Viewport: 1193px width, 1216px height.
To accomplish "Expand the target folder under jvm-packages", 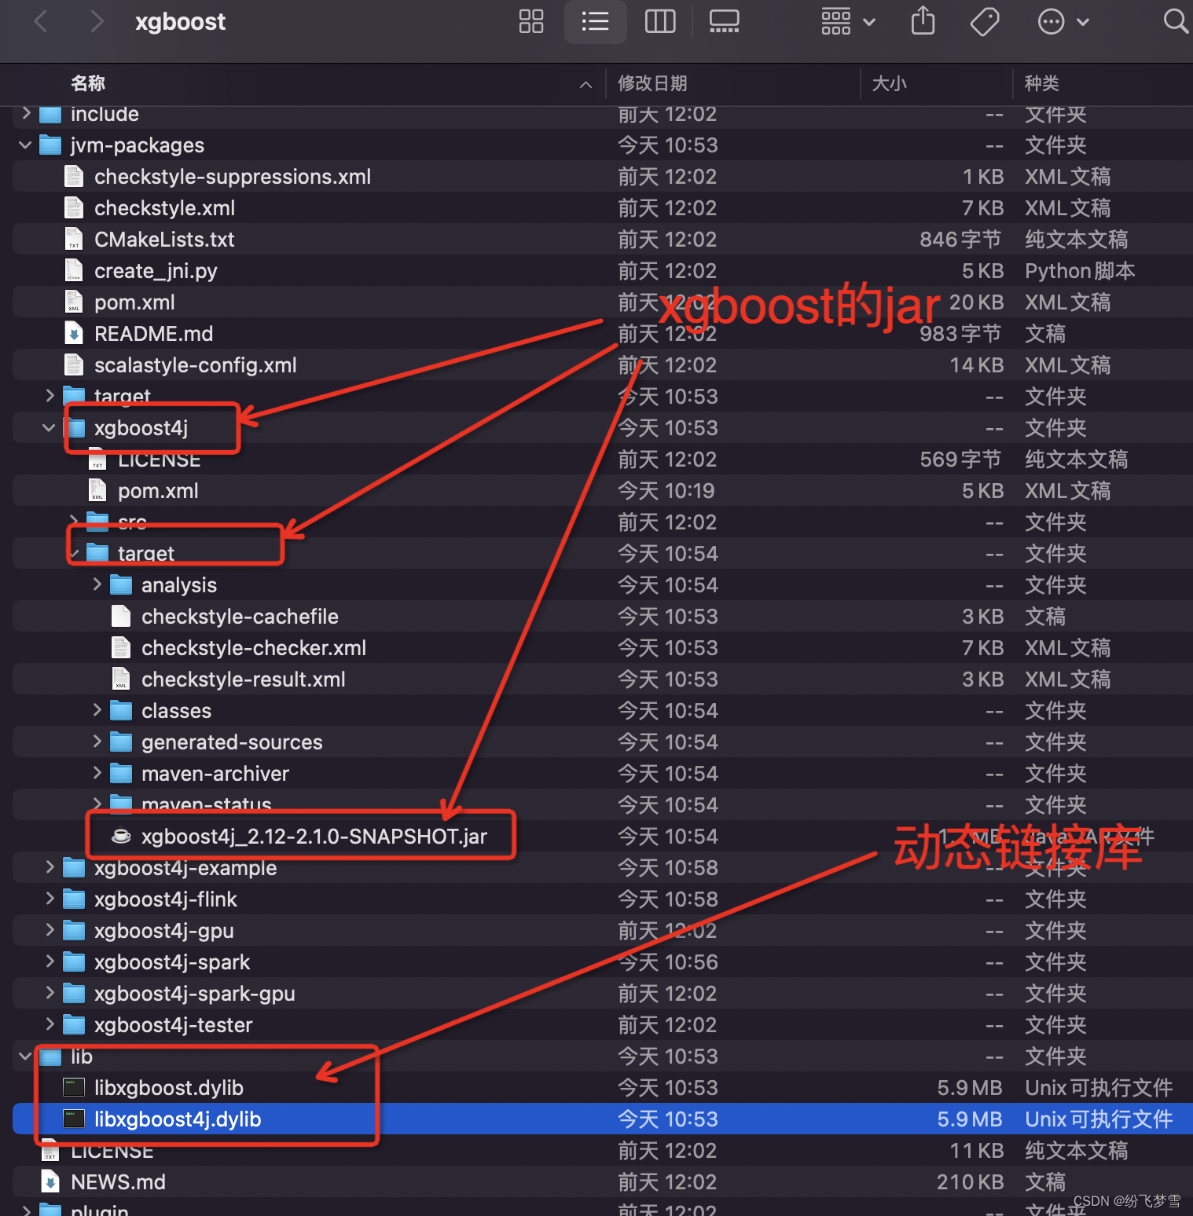I will point(50,395).
